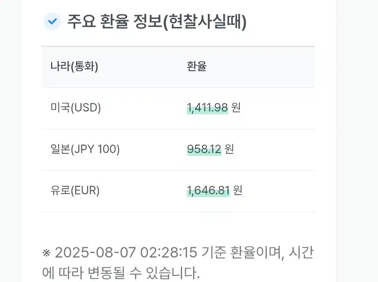Click the ※ reference mark in the footnote
Viewport: 378px width, 282px height.
point(47,253)
